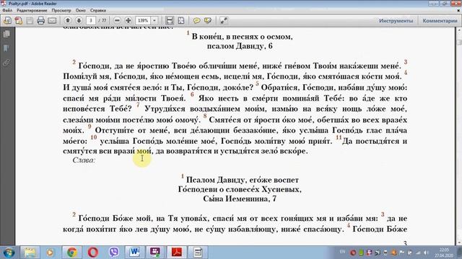Click the zoom percentage field 139%
Screen dimensions: 462x259
[x=143, y=21]
